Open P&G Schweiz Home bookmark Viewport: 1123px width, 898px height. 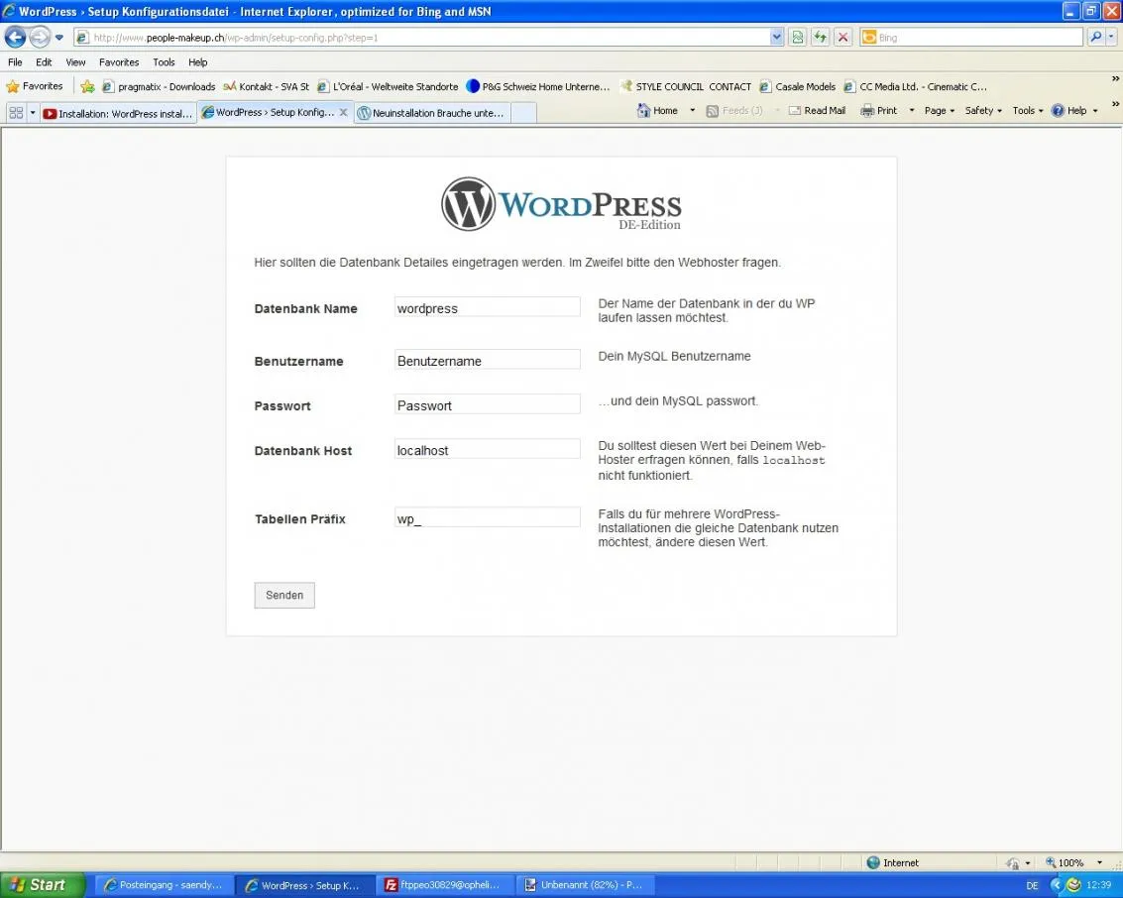click(x=538, y=86)
